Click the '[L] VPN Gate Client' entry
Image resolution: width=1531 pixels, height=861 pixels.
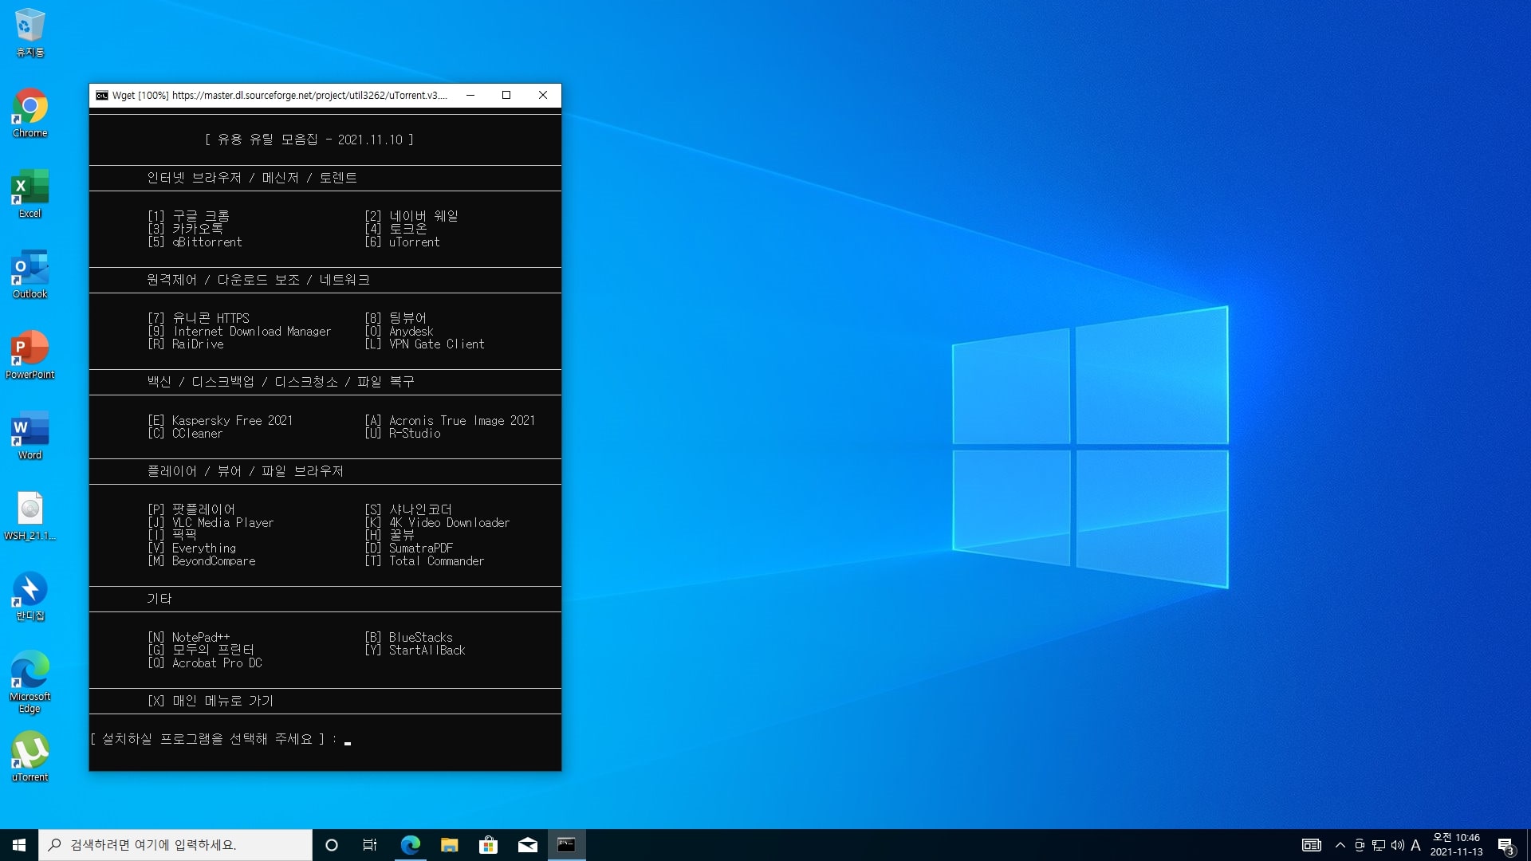(424, 344)
